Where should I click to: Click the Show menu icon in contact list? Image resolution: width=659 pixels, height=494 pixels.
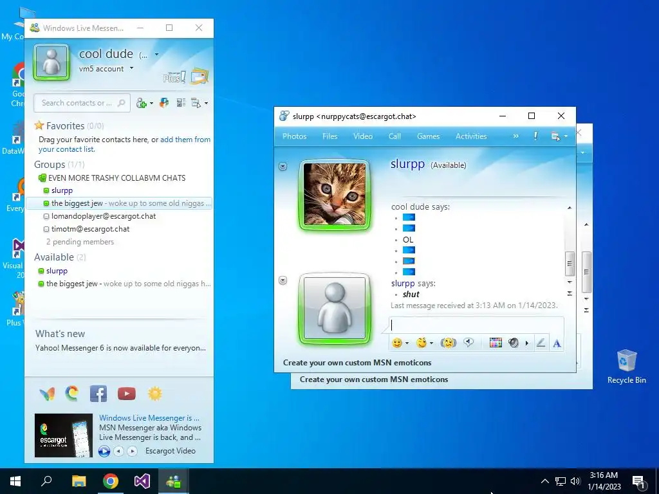pos(196,103)
